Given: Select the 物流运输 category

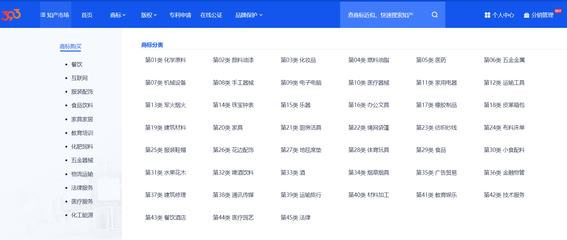Looking at the screenshot, I should pyautogui.click(x=82, y=174).
